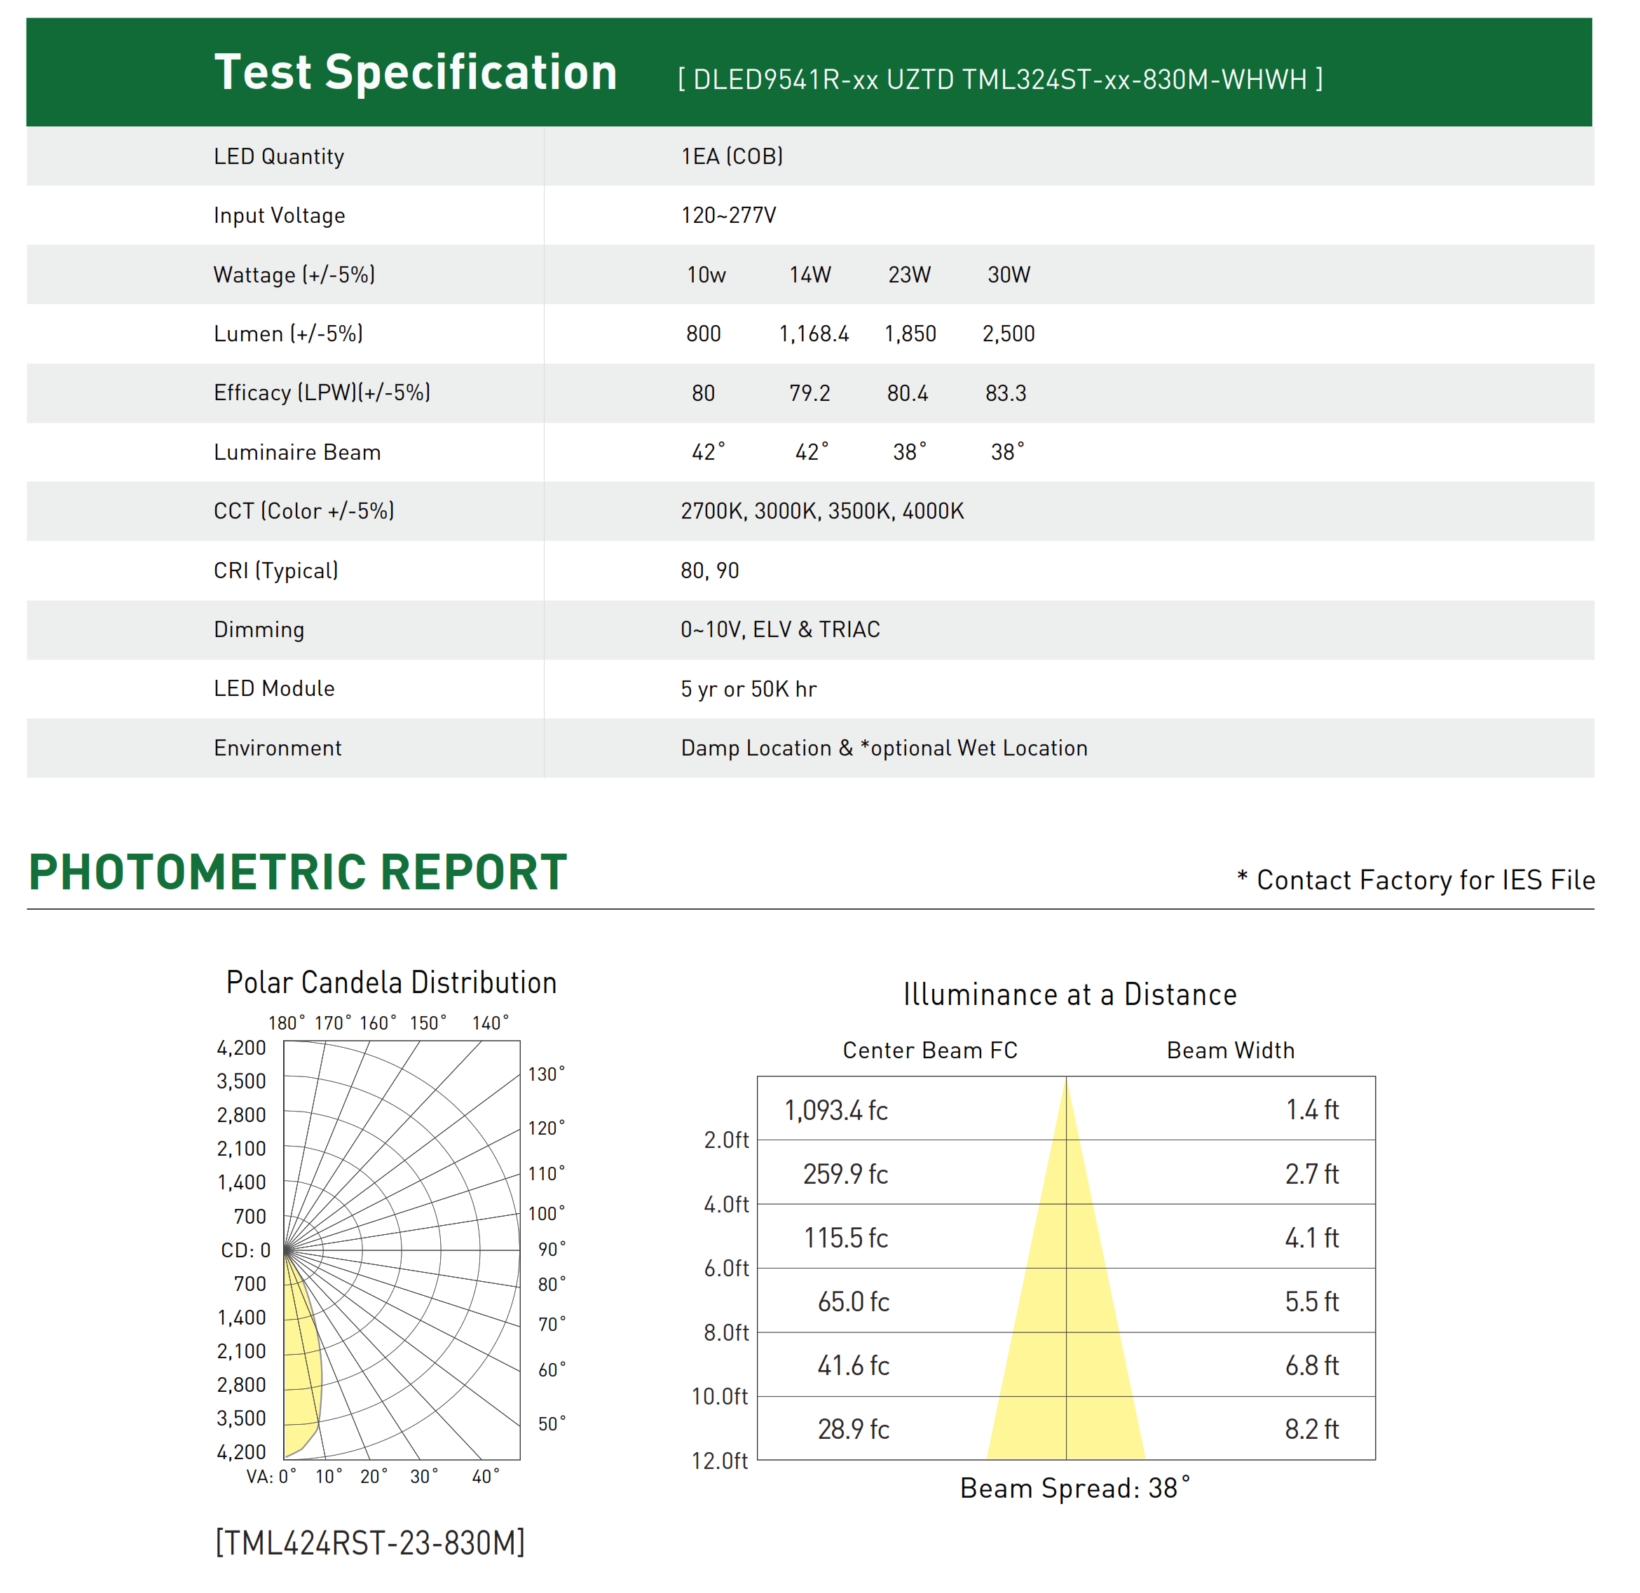1640x1593 pixels.
Task: Select the 1,093.4 fc center beam value
Action: (835, 1110)
